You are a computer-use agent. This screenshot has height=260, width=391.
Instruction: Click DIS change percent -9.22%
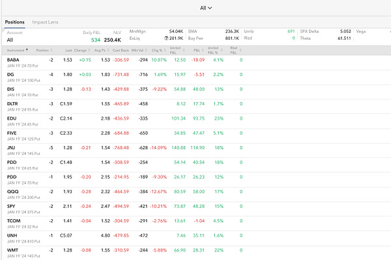point(159,89)
